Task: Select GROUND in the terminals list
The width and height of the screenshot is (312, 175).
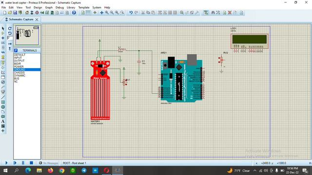Action: tap(27, 70)
